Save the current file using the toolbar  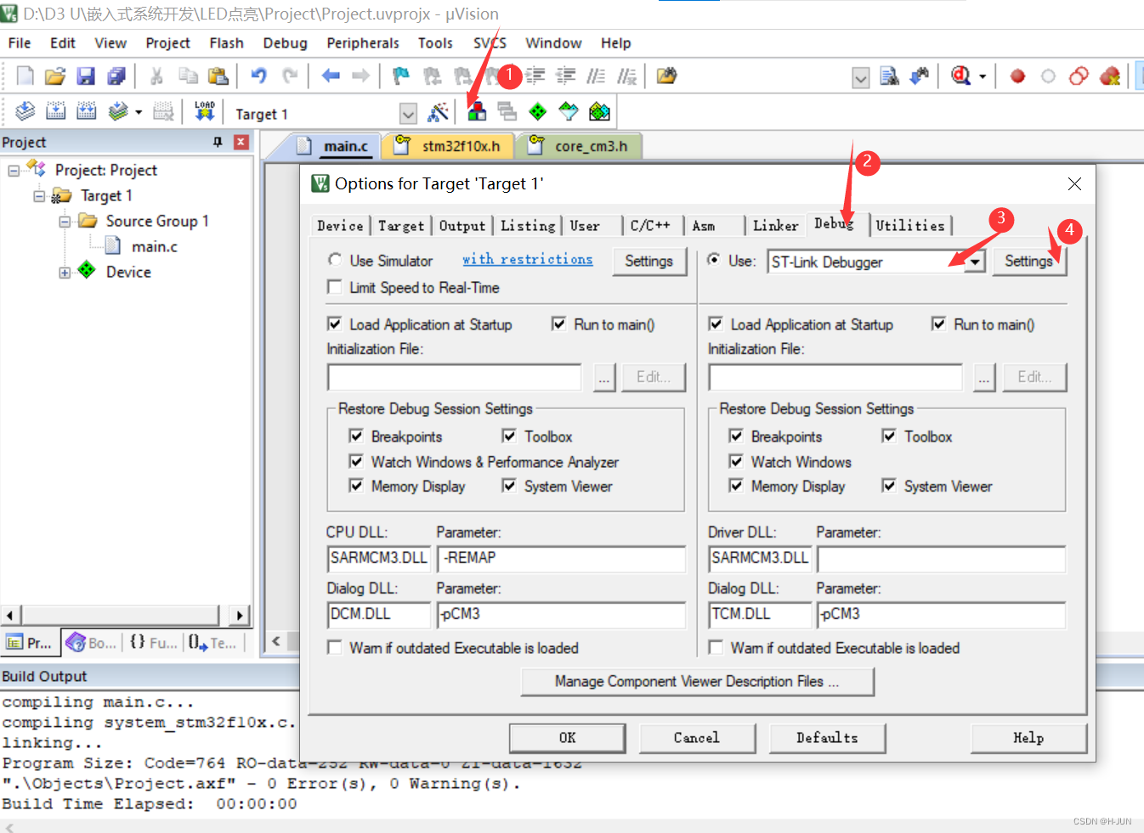86,76
